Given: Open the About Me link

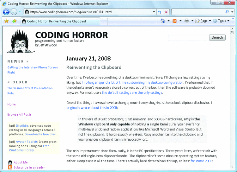Looking at the screenshot, I should (21, 162).
